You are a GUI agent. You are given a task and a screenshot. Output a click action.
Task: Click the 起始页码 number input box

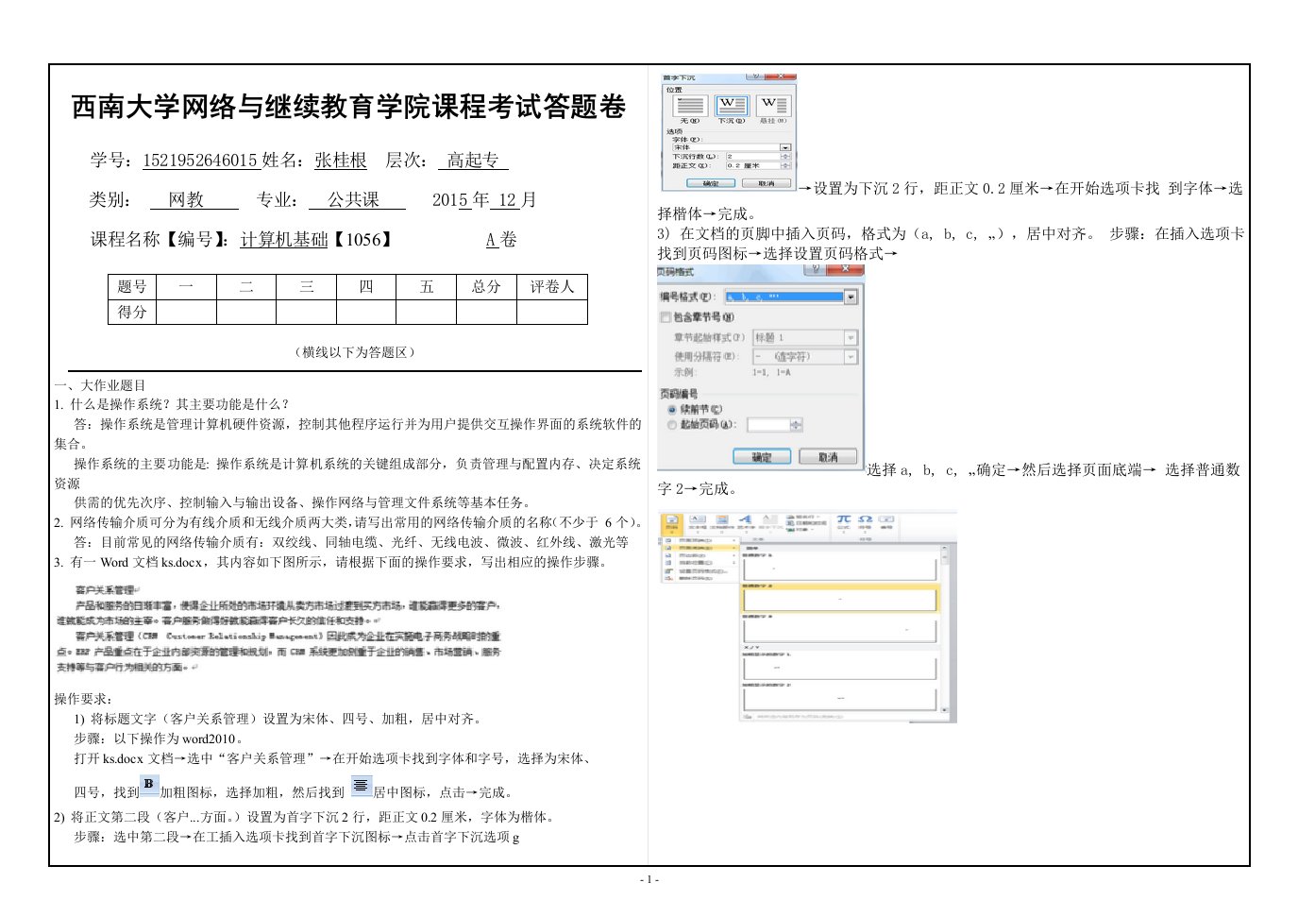[x=768, y=425]
